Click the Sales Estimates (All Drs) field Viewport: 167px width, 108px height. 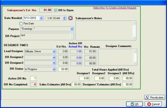pyautogui.click(x=76, y=85)
